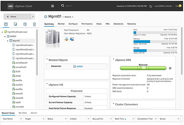Refresh data with the circular arrow icon

click(x=151, y=6)
